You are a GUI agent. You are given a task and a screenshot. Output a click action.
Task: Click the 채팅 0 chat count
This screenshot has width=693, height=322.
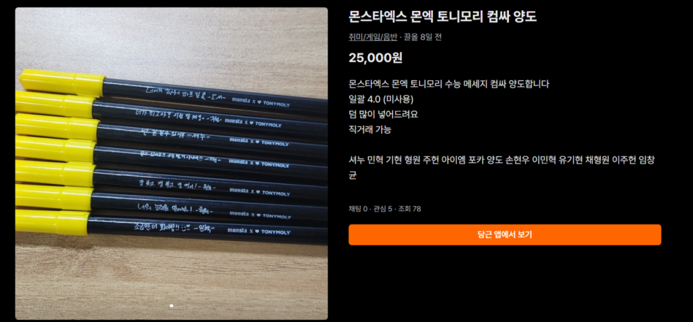click(x=358, y=209)
